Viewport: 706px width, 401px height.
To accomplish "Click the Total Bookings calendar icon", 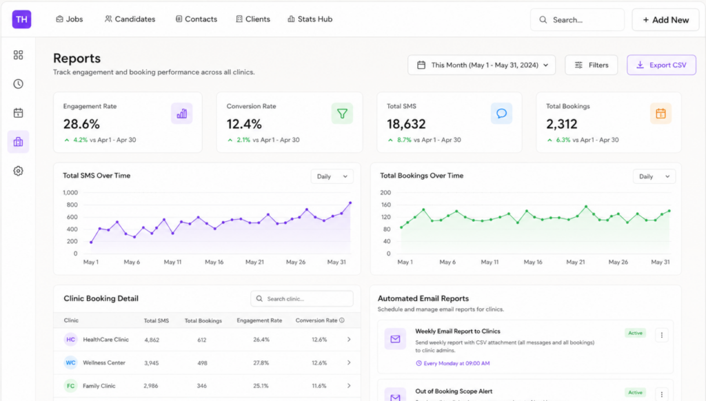I will coord(661,114).
